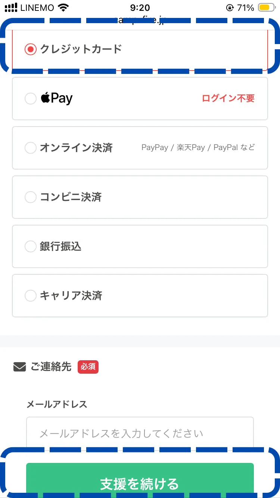Tap the 必須 required badge

pos(88,367)
